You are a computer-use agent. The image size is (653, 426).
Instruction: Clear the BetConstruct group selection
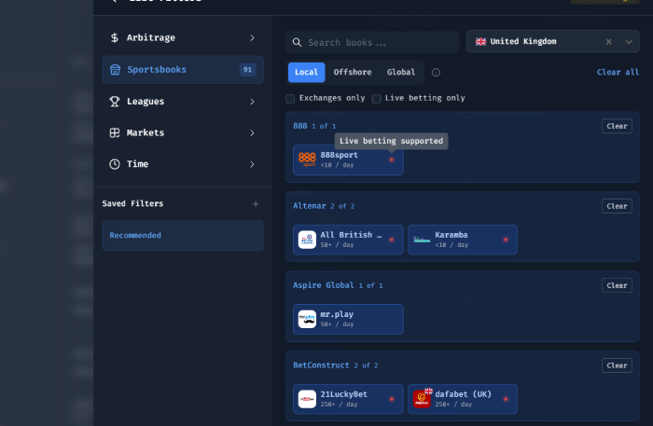coord(617,365)
